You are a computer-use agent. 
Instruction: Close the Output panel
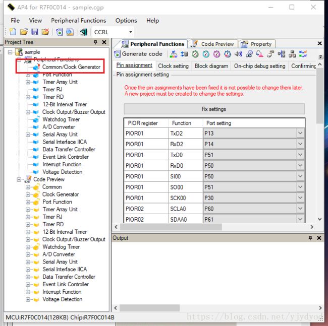(x=319, y=238)
